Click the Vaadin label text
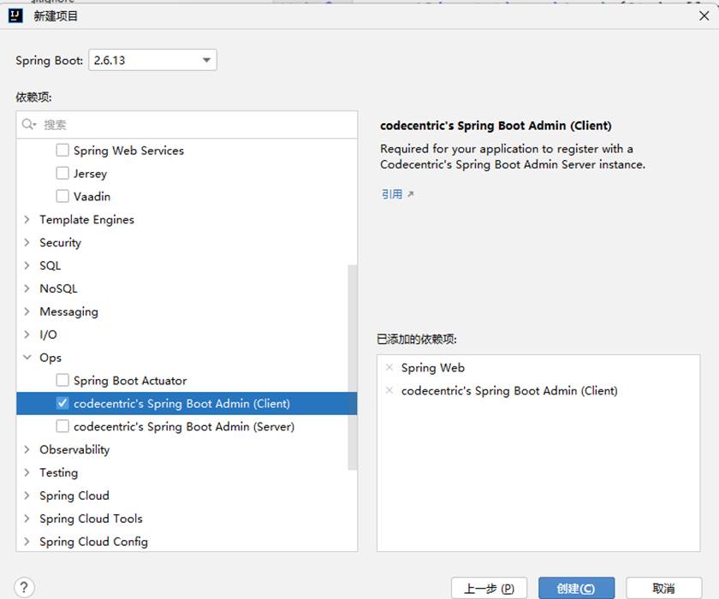Screen dimensions: 719x599 pos(92,196)
